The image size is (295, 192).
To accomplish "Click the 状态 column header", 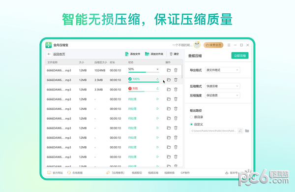I will click(x=131, y=63).
